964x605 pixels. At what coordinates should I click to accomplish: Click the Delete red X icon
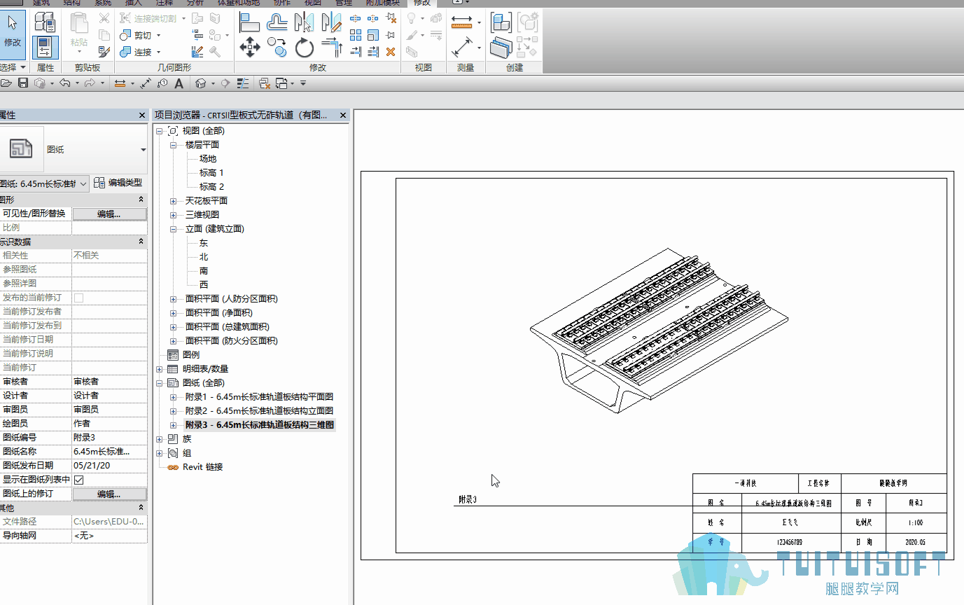pyautogui.click(x=391, y=51)
